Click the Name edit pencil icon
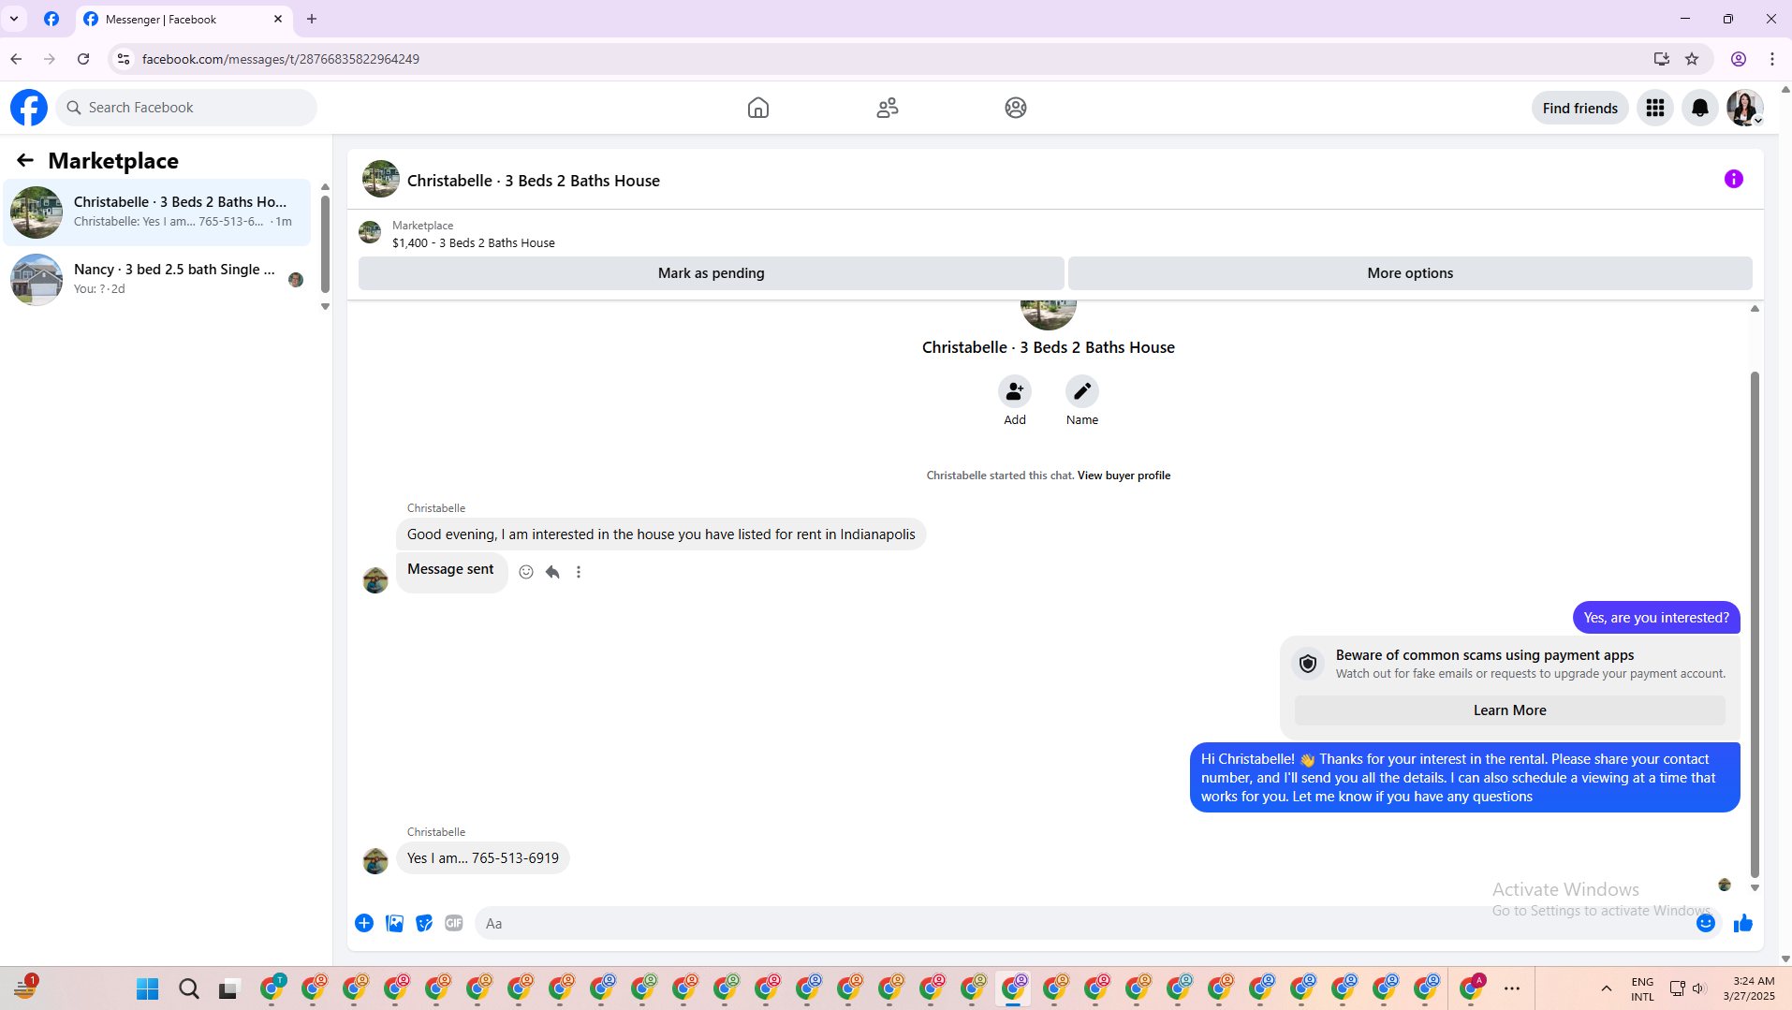Viewport: 1792px width, 1010px height. coord(1082,391)
